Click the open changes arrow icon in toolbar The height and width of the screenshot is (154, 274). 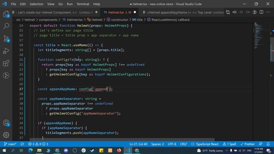pos(235,12)
